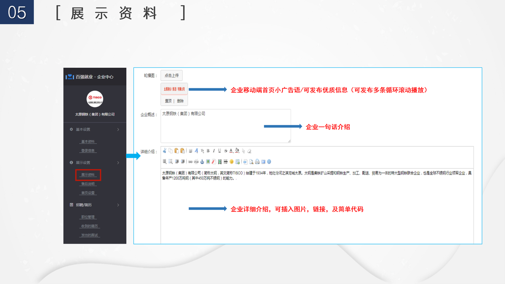The image size is (505, 284).
Task: Click the Copy icon in editor toolbar
Action: 170,151
